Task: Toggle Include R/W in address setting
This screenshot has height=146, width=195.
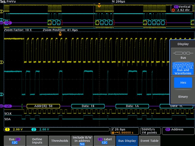Action: click(x=83, y=140)
